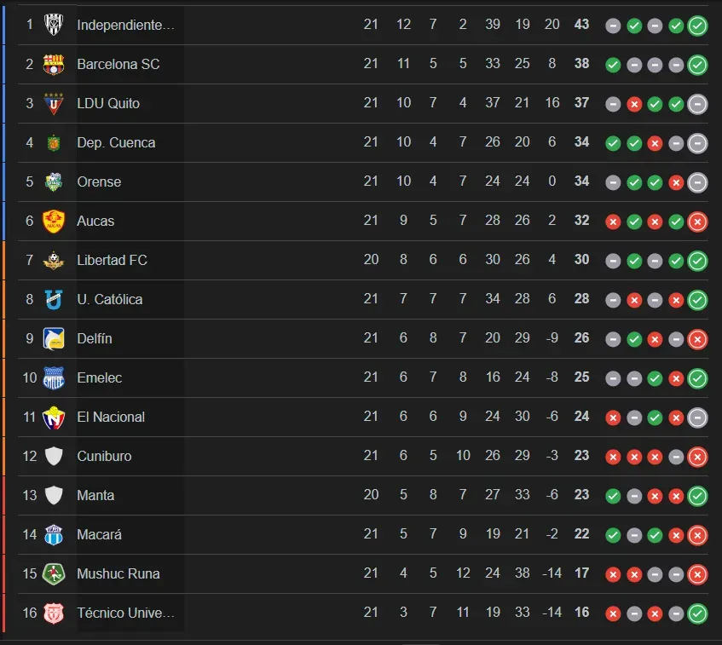Select the Manta team name
The width and height of the screenshot is (722, 645).
coord(95,495)
